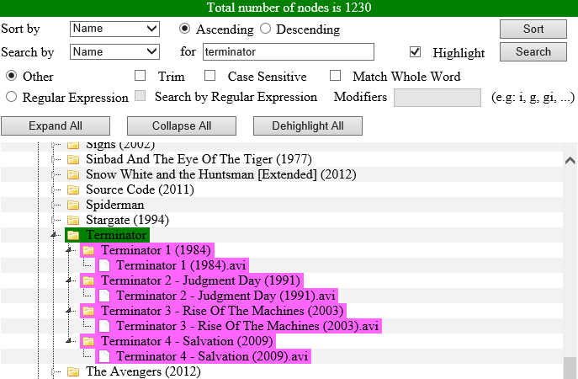Click the Source Code (2011) folder icon
The height and width of the screenshot is (379, 578).
73,189
